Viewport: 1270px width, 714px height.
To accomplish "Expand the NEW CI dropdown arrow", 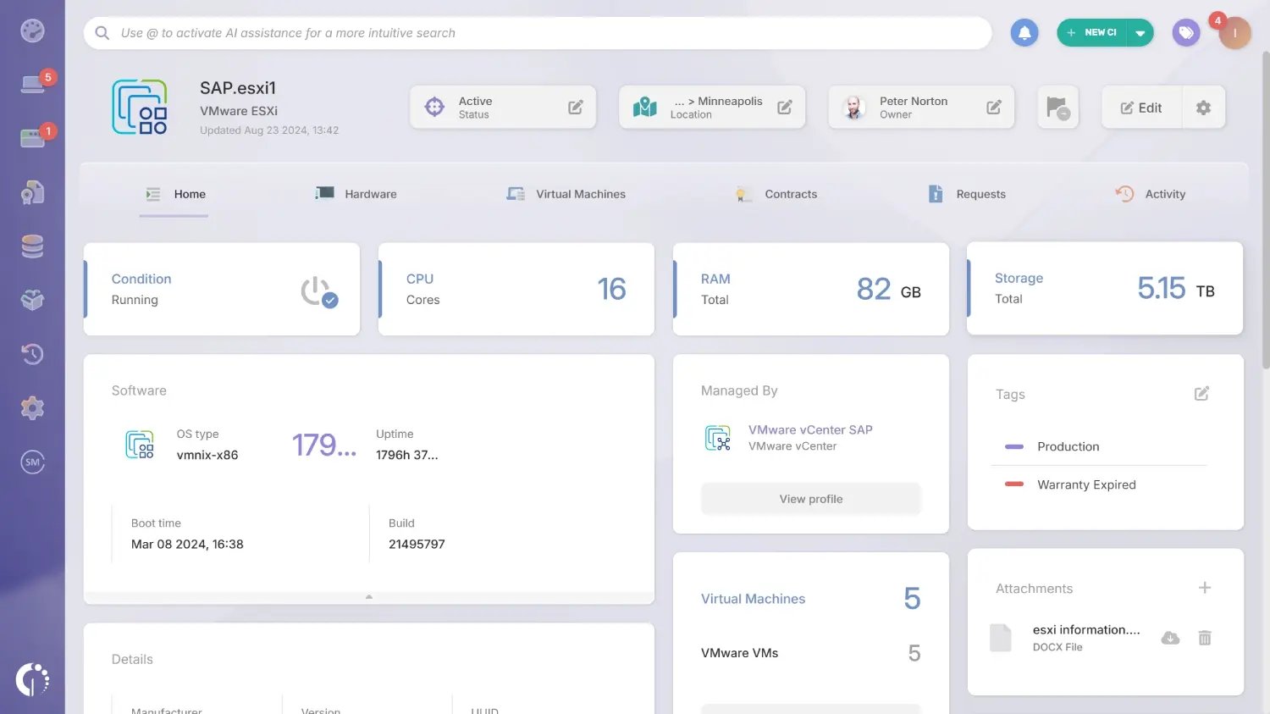I will tap(1140, 33).
